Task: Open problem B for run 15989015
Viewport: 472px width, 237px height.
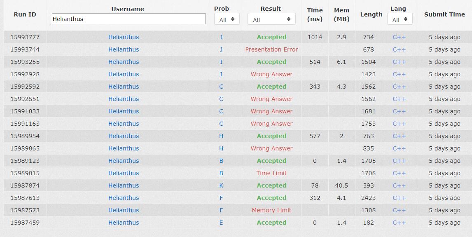Action: pos(221,173)
